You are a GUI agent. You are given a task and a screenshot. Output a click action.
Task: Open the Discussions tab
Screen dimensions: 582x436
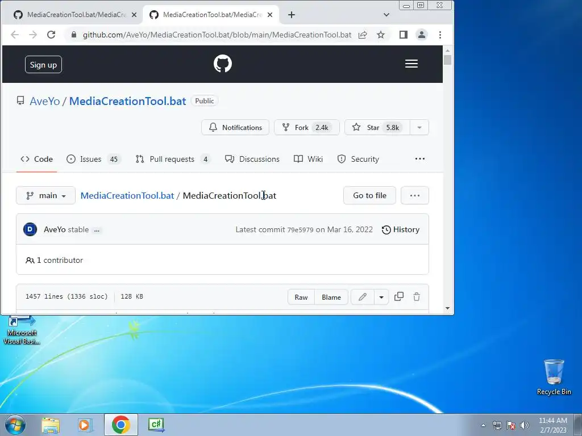[x=252, y=159]
